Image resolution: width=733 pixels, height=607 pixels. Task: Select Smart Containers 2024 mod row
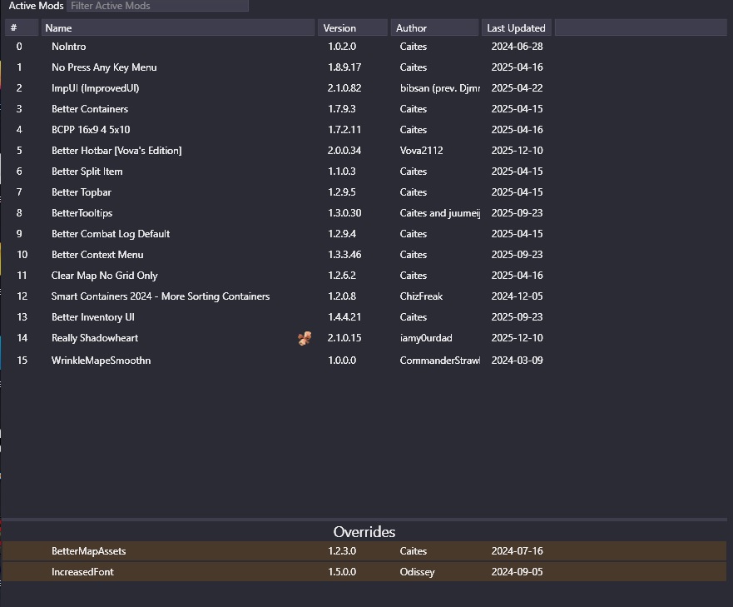coord(364,296)
